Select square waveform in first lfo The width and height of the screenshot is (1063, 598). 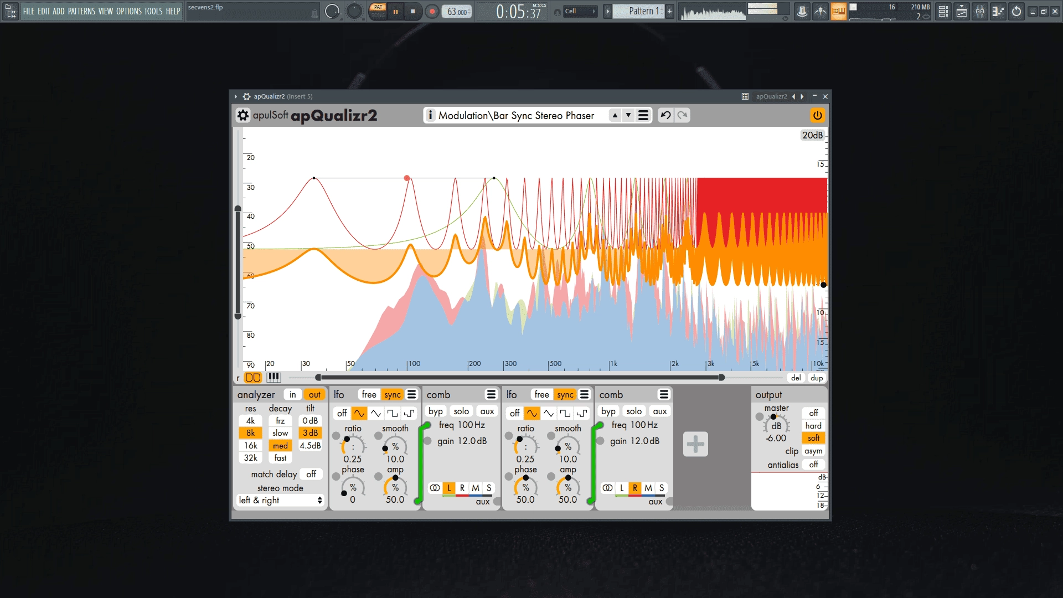pos(393,413)
